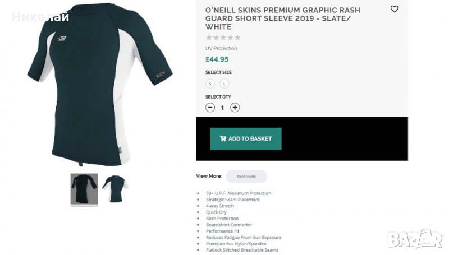
Task: Select the back view thumbnail
Action: 84,189
